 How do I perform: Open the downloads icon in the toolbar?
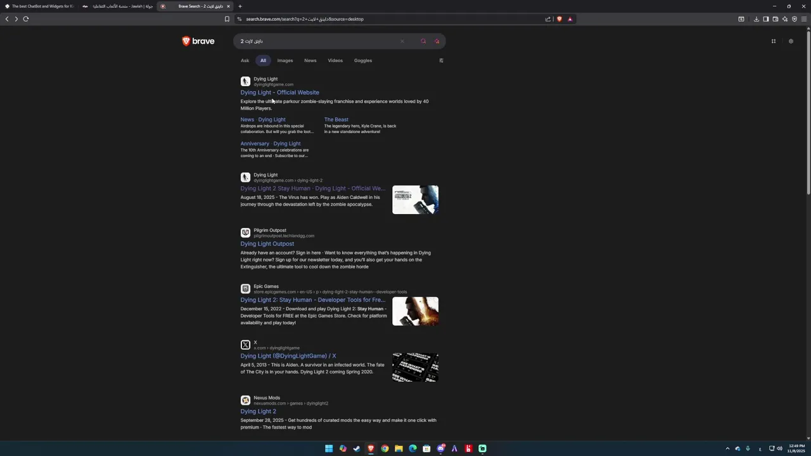click(757, 19)
